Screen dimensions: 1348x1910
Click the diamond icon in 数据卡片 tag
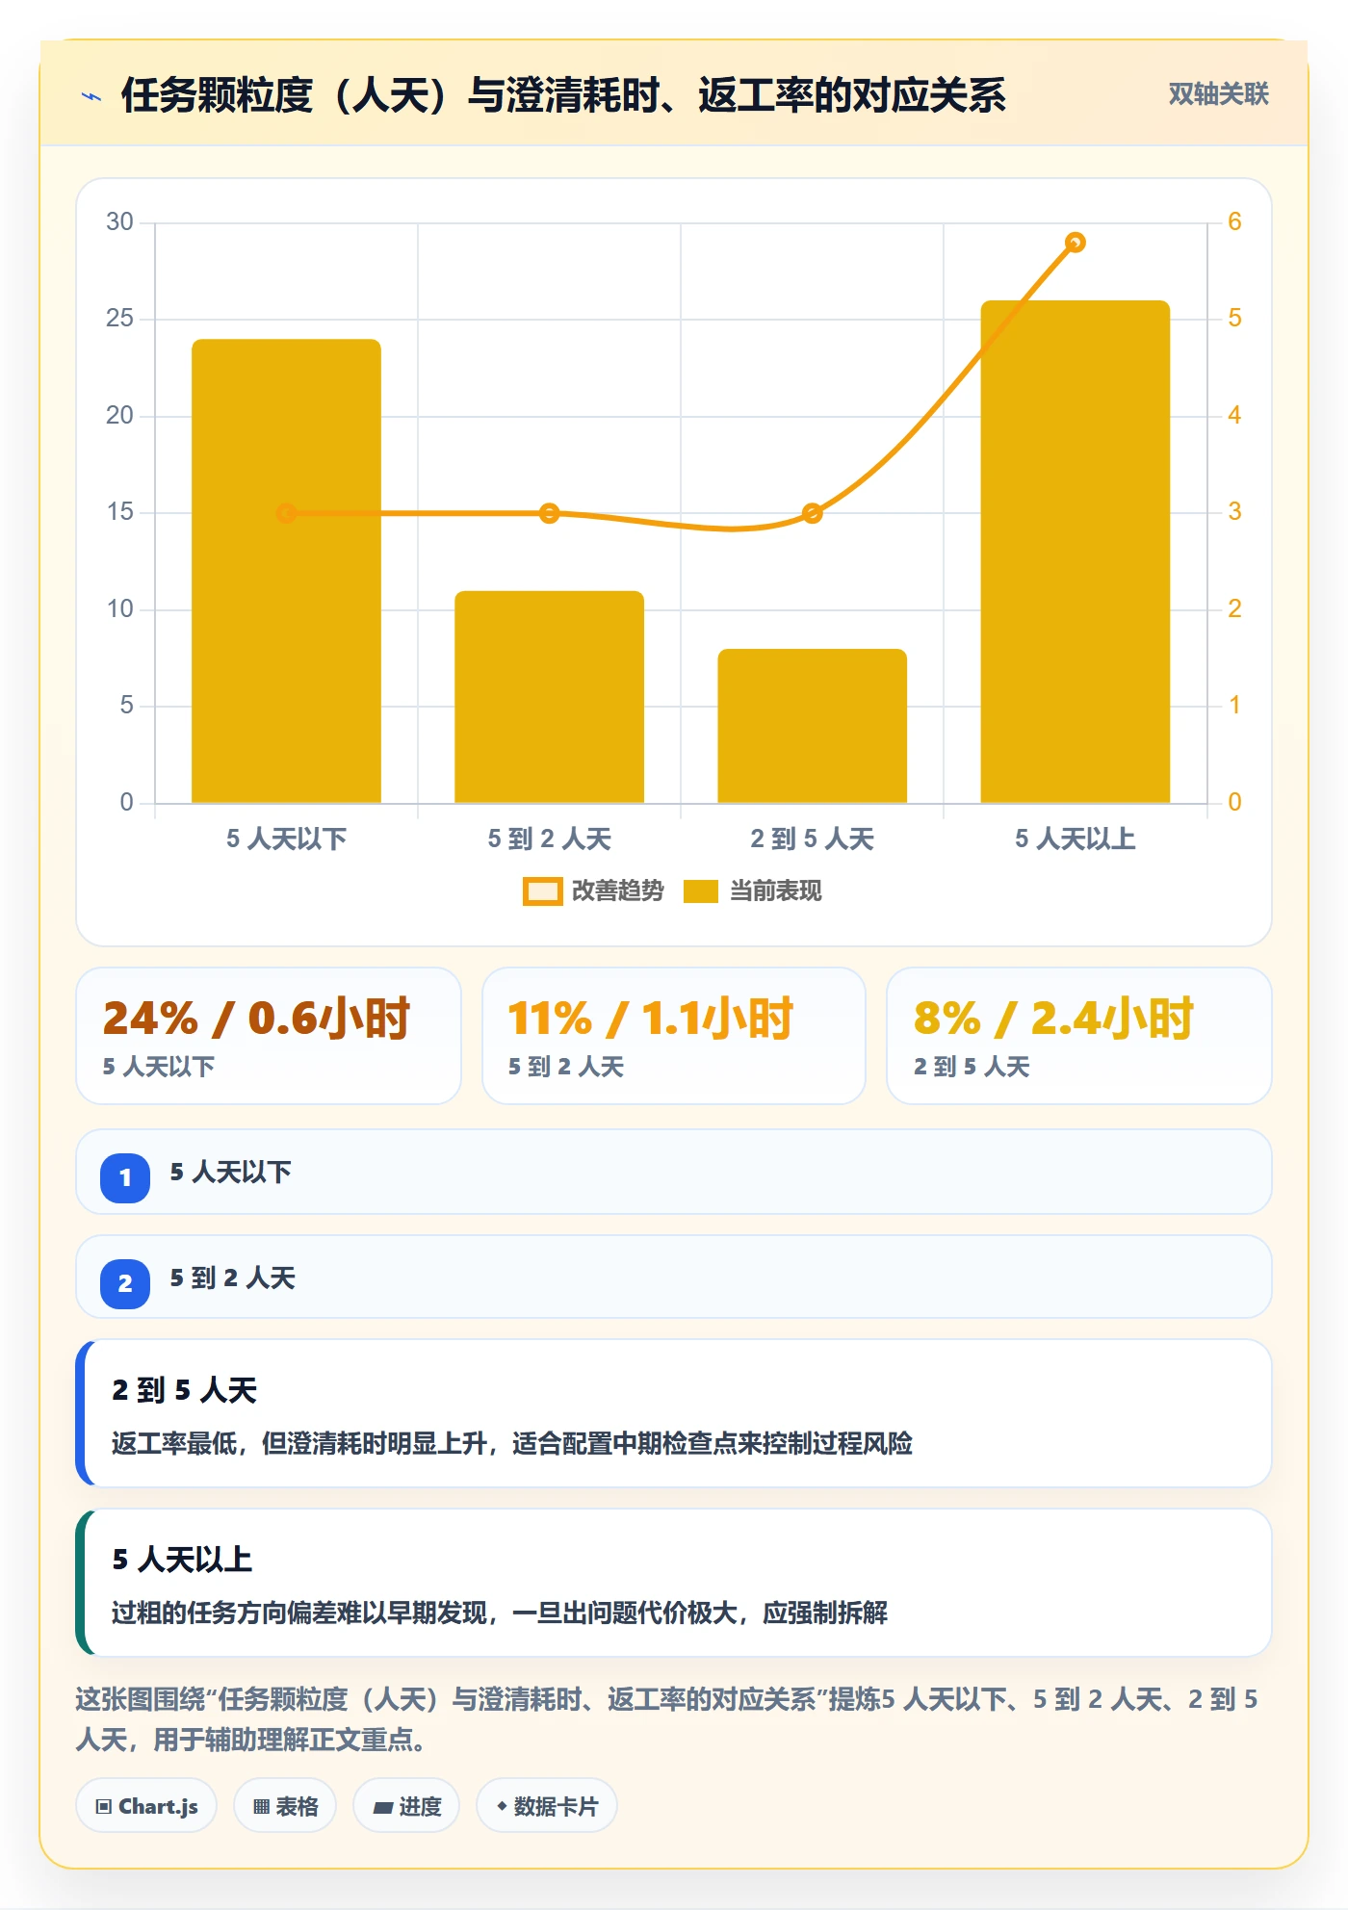[x=502, y=1806]
